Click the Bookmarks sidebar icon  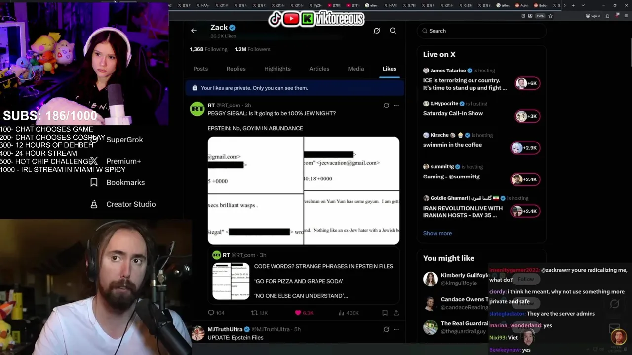coord(94,182)
